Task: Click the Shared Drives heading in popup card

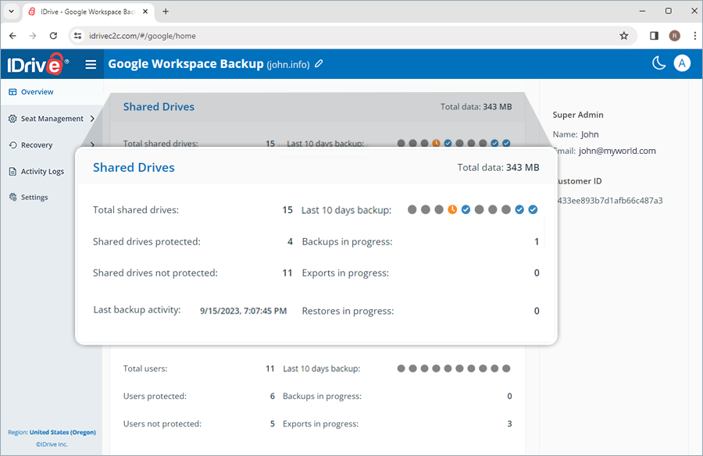Action: [x=134, y=167]
